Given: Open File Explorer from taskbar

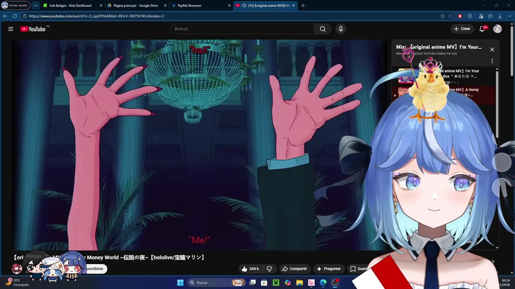Looking at the screenshot, I should [x=300, y=283].
